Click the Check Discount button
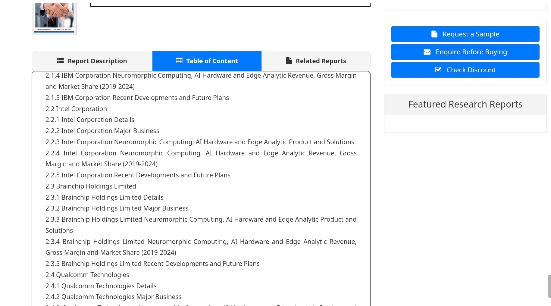The width and height of the screenshot is (551, 306). point(465,70)
